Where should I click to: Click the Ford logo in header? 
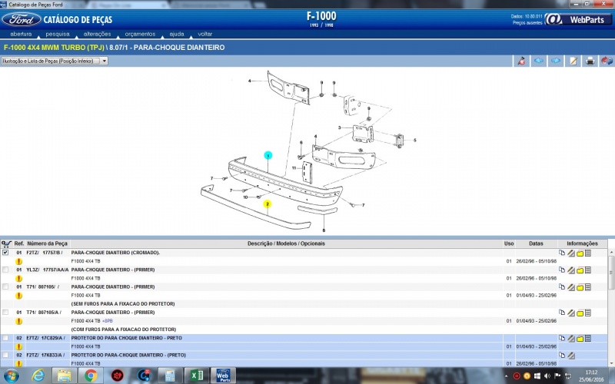(22, 19)
